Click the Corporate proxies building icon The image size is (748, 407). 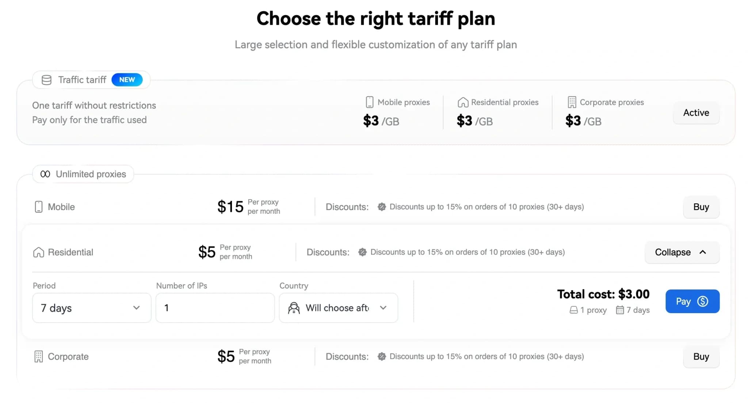pos(572,102)
